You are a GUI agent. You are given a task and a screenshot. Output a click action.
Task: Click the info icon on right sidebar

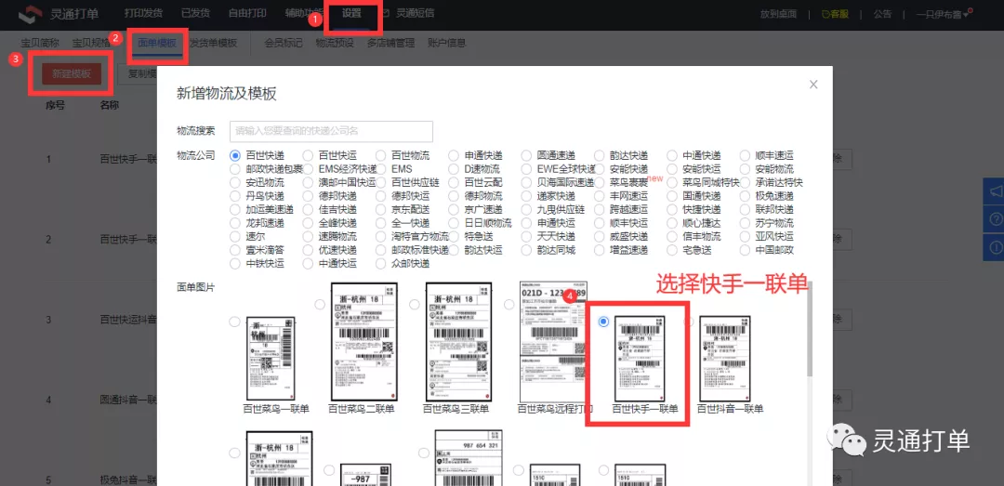click(x=996, y=246)
